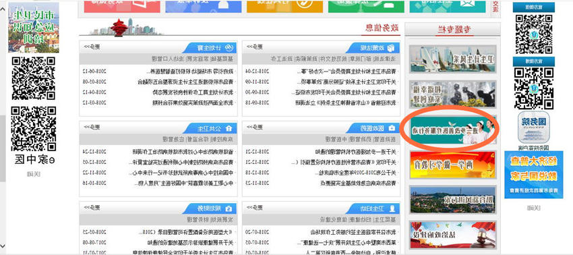This screenshot has height=255, width=573.
Task: Close the 经济大普查 floating ad via 关闭
Action: pos(534,208)
